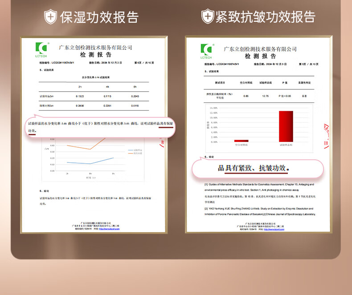The height and width of the screenshot is (295, 352).
Task: Click the LCTECH logo on the left report
Action: click(41, 49)
